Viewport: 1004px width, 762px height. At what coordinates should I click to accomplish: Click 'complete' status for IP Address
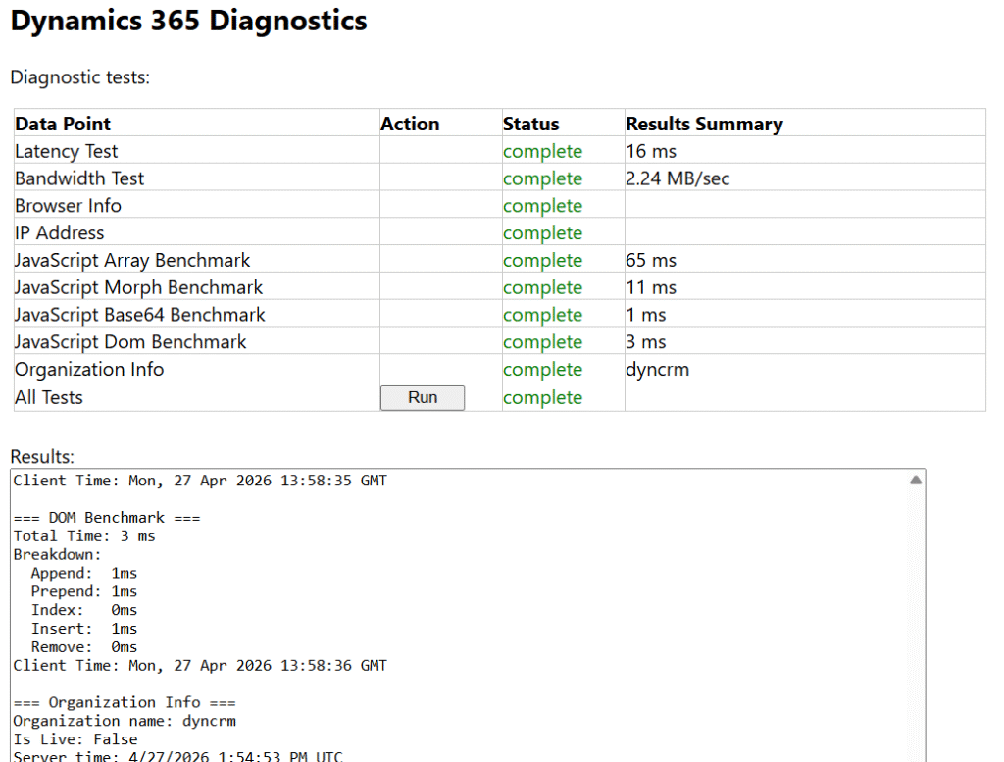coord(542,233)
